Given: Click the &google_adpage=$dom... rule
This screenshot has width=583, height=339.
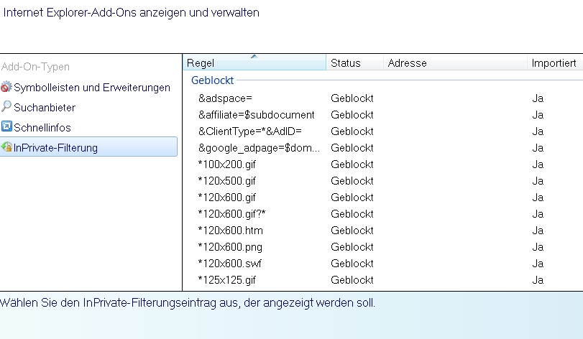Looking at the screenshot, I should coord(260,147).
